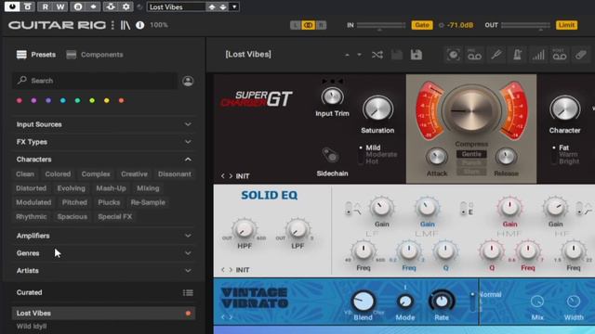The width and height of the screenshot is (595, 334).
Task: Open the global FX rack icon
Action: click(x=453, y=55)
